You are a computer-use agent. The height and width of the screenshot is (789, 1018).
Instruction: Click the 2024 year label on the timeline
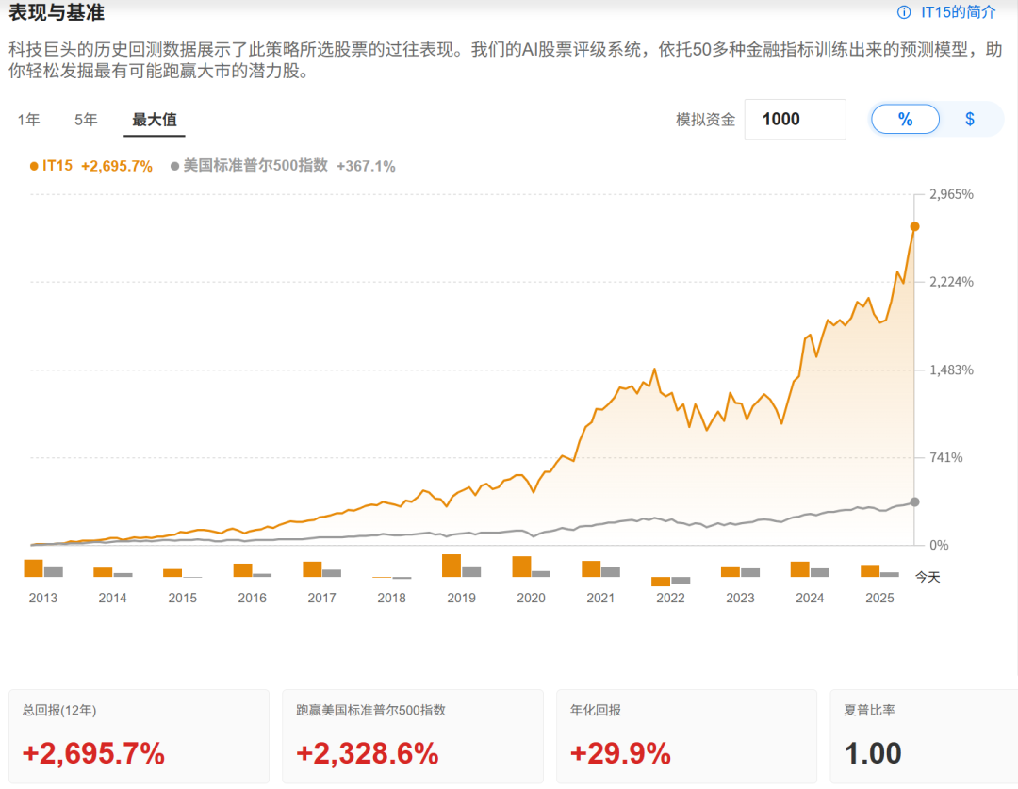[810, 598]
